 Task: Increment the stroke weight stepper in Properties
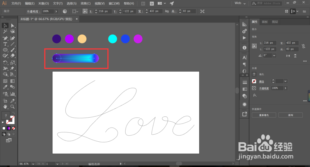pos(273,80)
